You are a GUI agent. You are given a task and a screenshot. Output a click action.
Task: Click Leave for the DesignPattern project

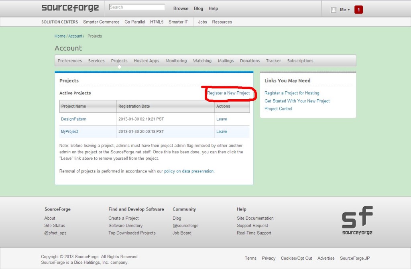pos(222,119)
